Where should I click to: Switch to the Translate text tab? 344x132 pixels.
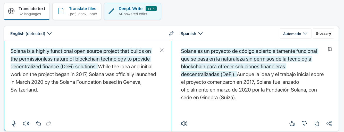coord(27,11)
